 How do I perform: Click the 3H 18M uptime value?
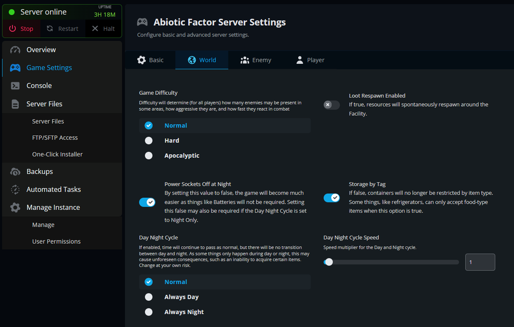point(104,15)
